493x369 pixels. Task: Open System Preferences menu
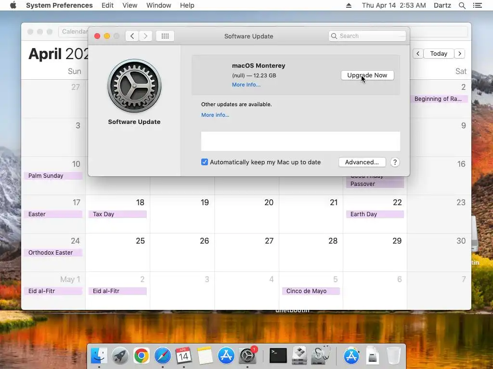pyautogui.click(x=59, y=5)
